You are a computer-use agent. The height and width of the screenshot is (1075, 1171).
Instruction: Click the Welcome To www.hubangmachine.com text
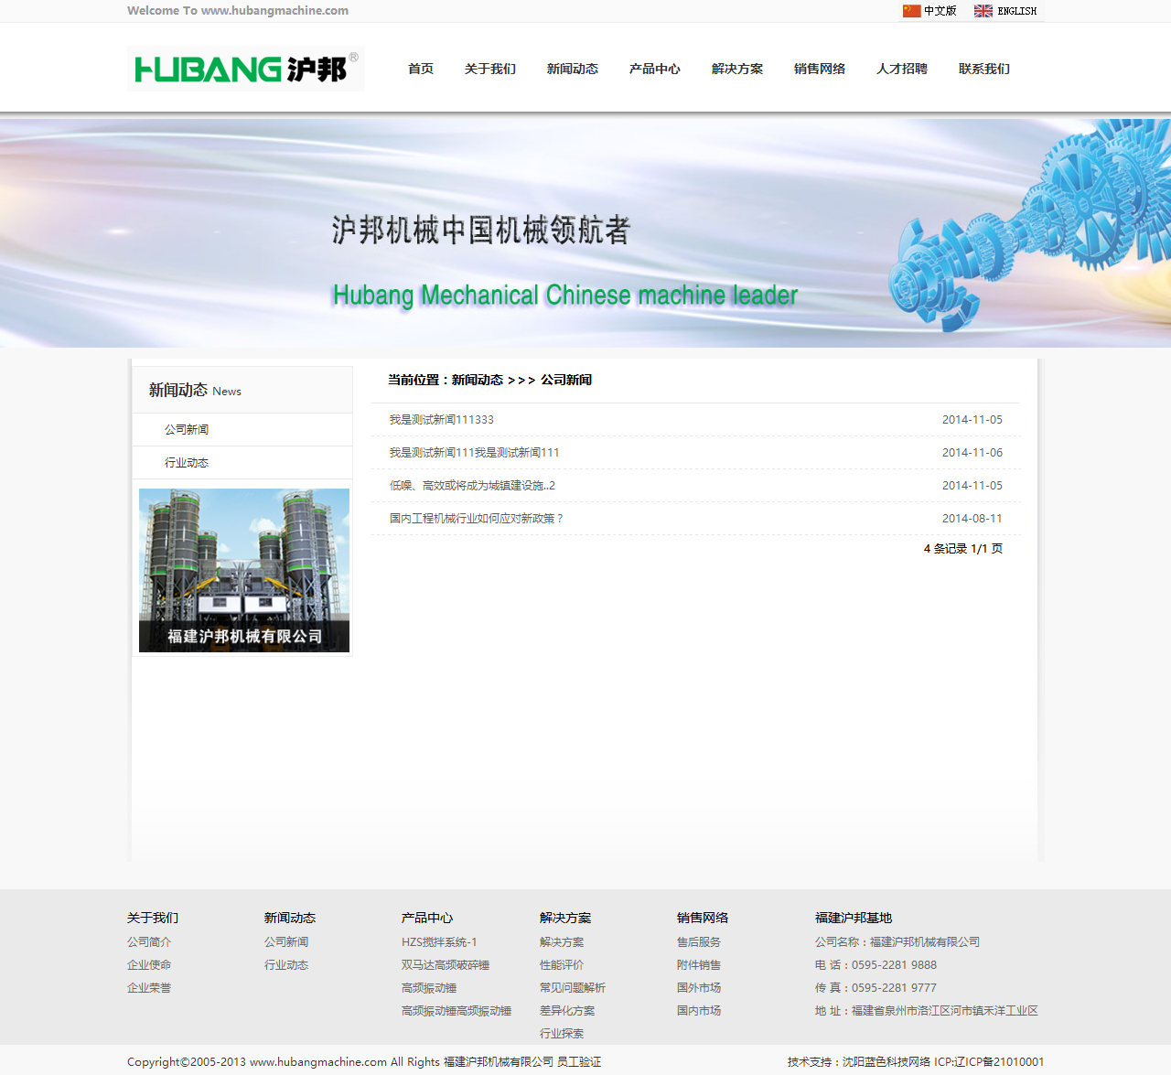(x=238, y=11)
